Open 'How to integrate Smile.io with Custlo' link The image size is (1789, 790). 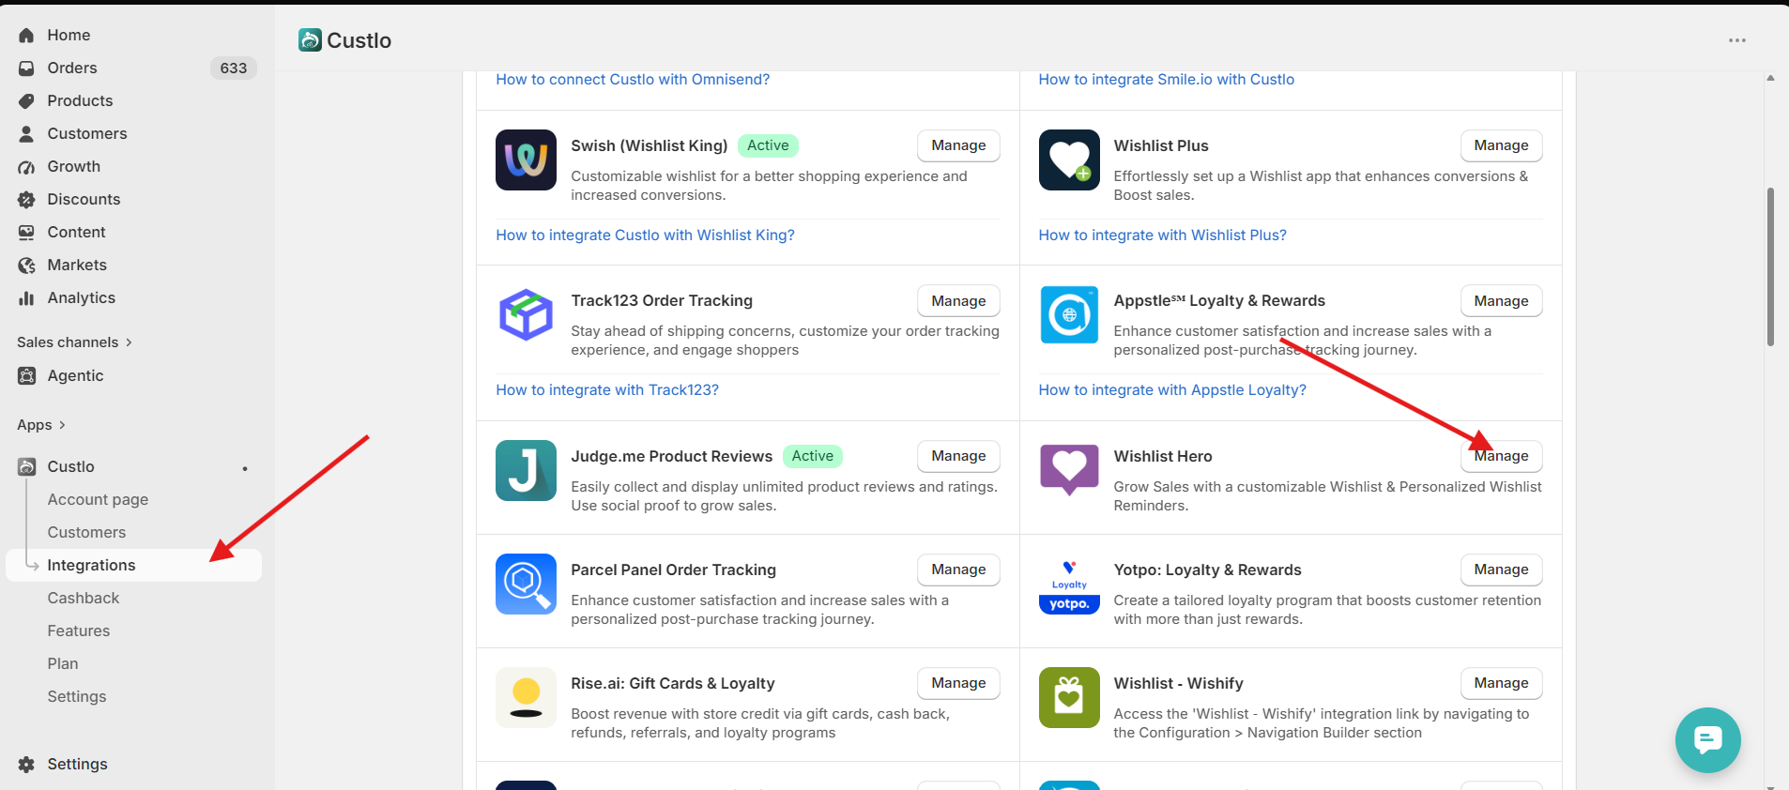tap(1166, 80)
